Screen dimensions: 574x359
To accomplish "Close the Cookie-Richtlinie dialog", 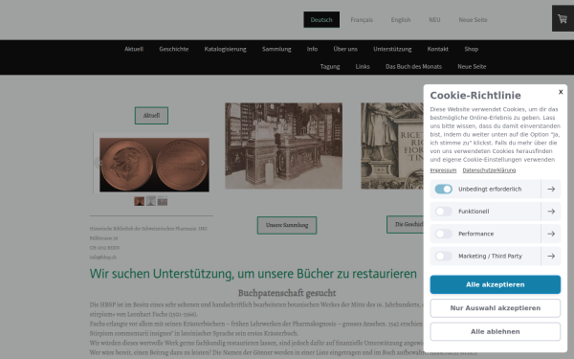I will click(x=561, y=92).
